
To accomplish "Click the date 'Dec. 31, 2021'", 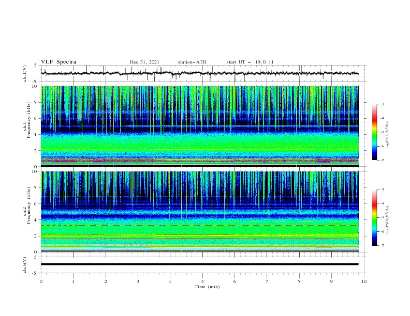I will (144, 62).
